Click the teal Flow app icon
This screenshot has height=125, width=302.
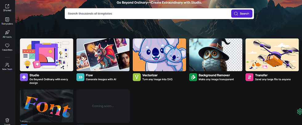[80, 77]
